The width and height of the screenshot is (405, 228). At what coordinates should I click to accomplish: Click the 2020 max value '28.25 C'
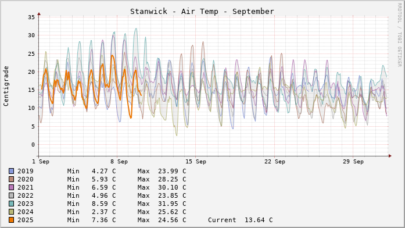coord(172,179)
